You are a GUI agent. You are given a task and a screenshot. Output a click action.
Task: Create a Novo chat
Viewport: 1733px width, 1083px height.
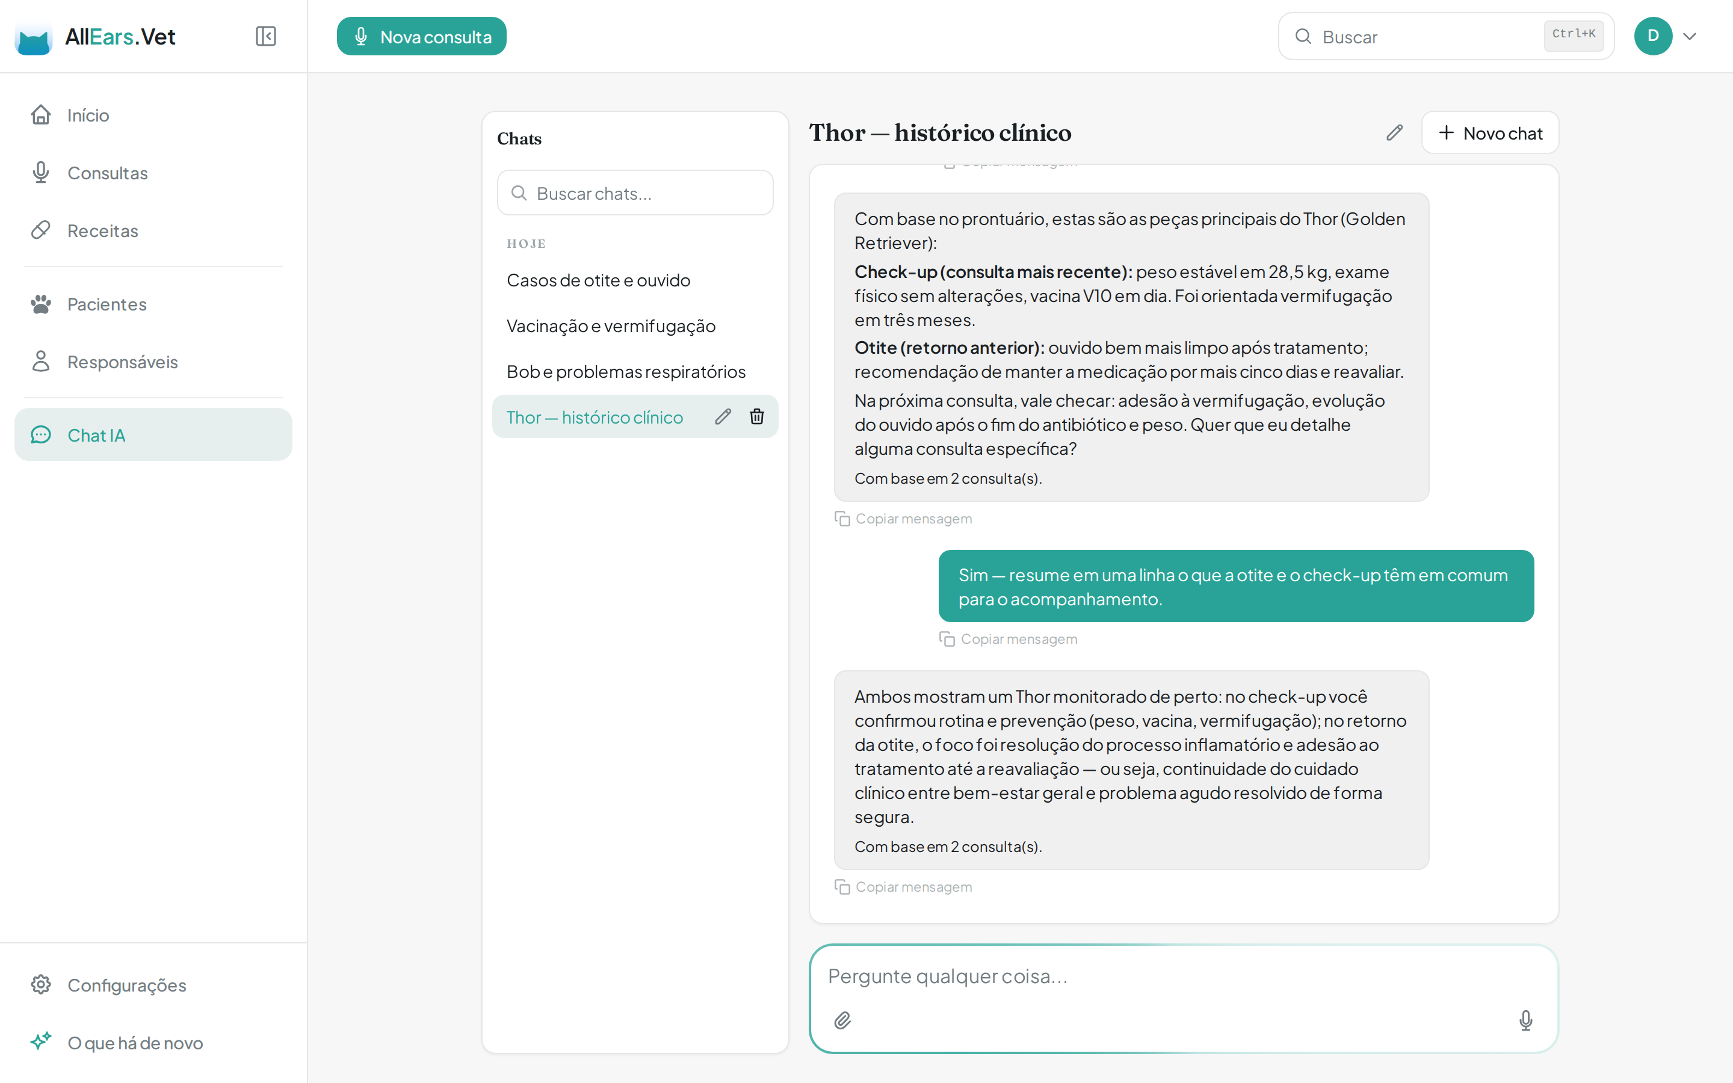pos(1491,133)
